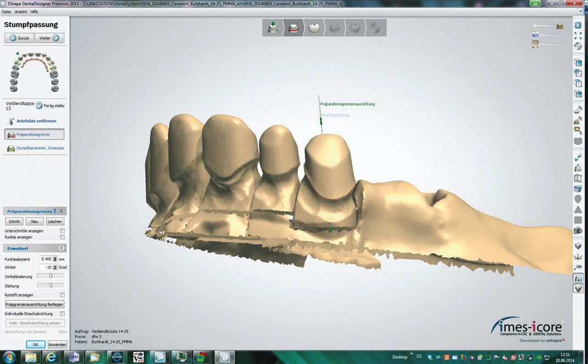
Task: Click the gray cube icon in right toolbar
Action: (578, 246)
